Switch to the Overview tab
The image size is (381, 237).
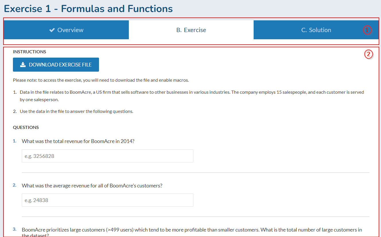tap(66, 30)
